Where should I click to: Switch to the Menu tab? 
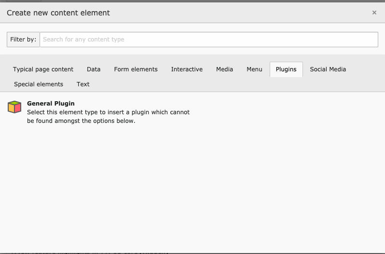click(254, 69)
